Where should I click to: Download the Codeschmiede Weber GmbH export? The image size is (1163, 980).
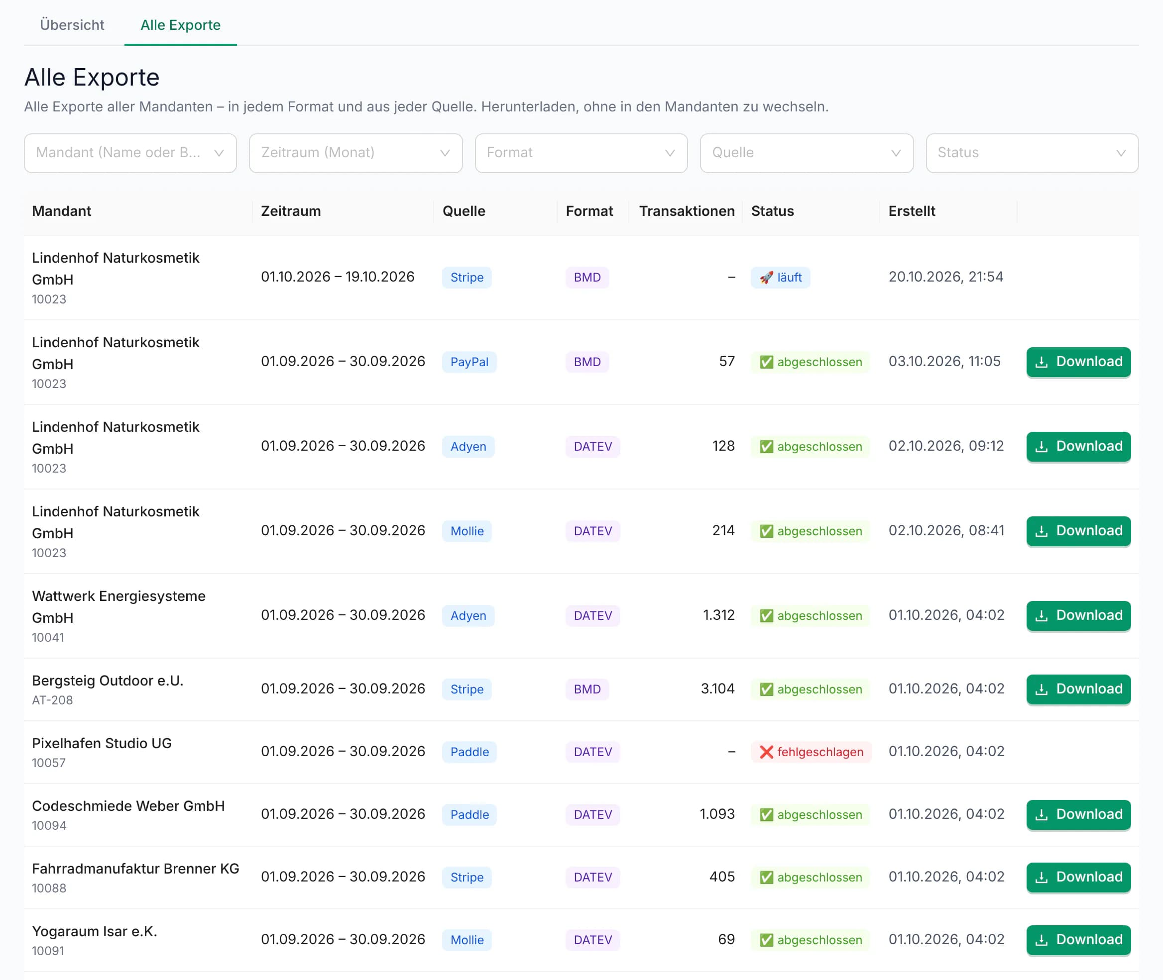[x=1078, y=814]
